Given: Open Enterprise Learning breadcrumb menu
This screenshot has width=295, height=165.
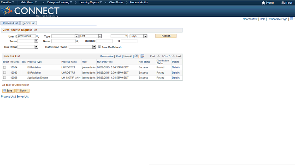Looking at the screenshot, I should [x=59, y=2].
